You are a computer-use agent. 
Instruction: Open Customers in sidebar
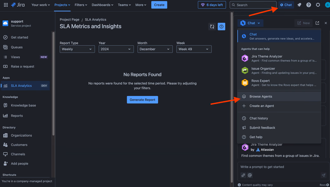25,145
